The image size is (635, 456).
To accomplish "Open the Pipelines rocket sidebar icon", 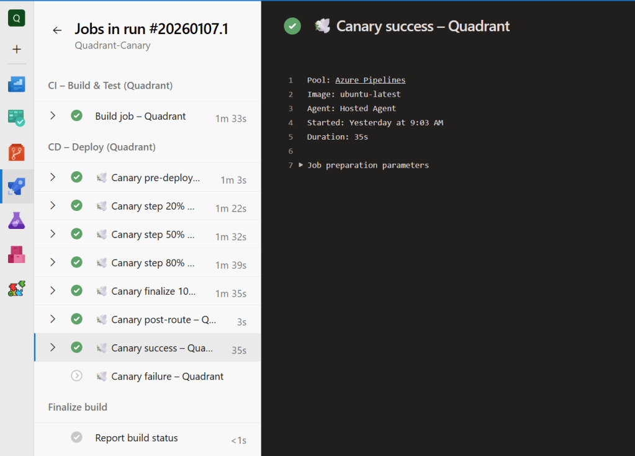I will (x=17, y=186).
